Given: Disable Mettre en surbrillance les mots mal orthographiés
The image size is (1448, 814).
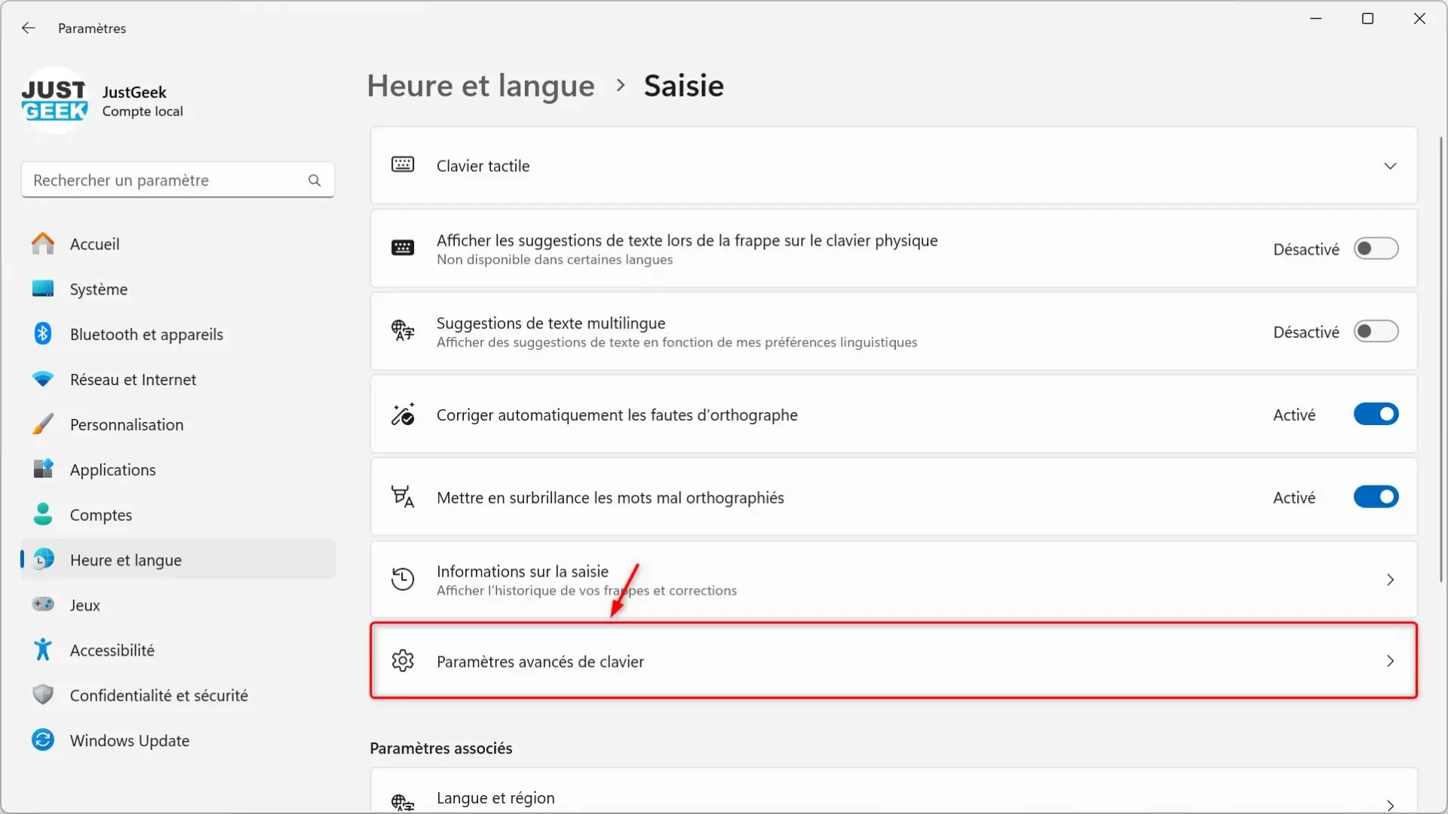Looking at the screenshot, I should pyautogui.click(x=1376, y=496).
